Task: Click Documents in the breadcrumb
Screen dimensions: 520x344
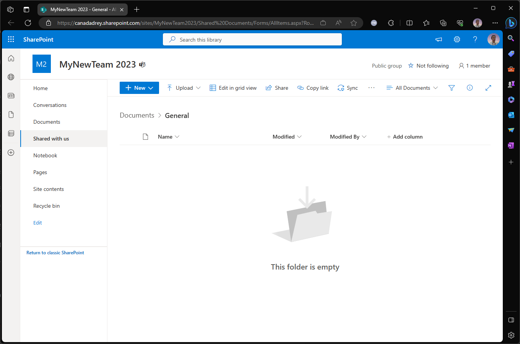Action: pos(137,115)
